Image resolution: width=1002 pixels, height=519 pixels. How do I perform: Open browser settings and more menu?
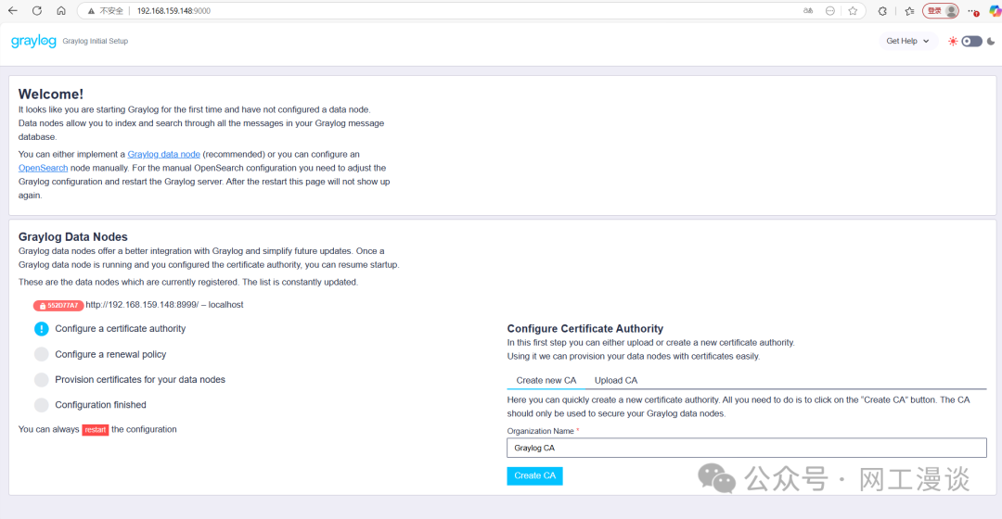tap(973, 11)
